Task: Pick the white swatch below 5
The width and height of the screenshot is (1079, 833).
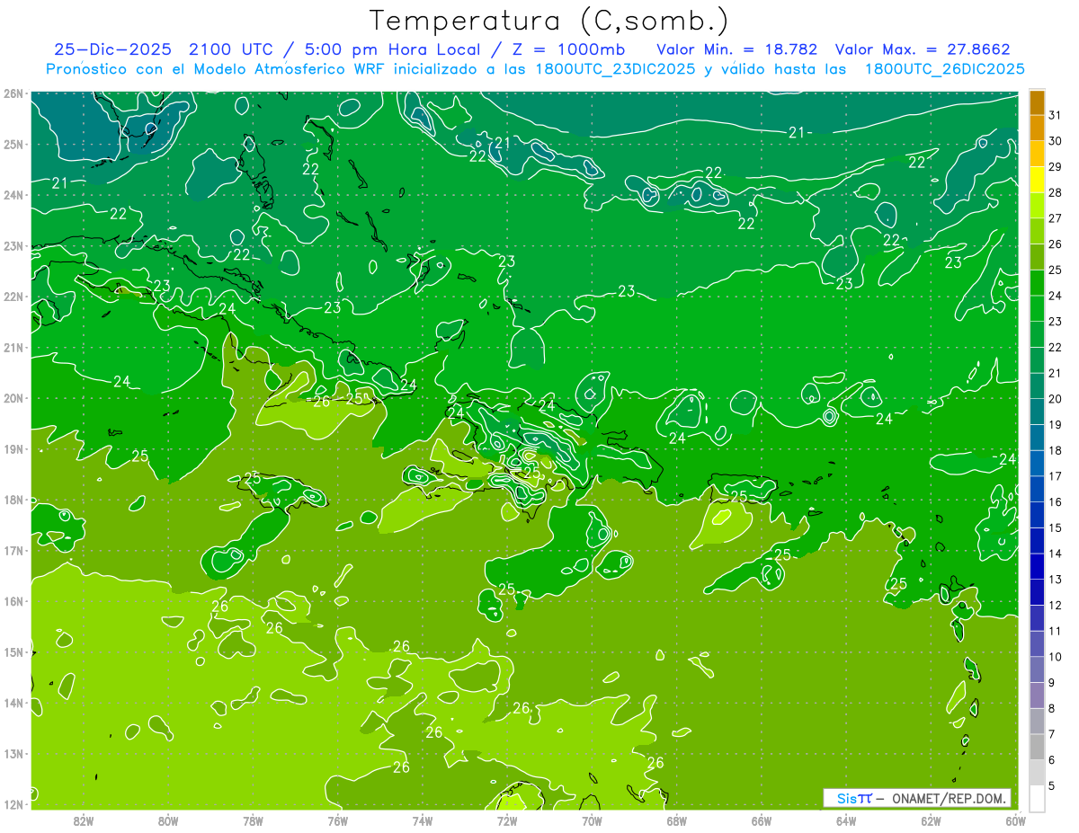Action: click(1037, 798)
